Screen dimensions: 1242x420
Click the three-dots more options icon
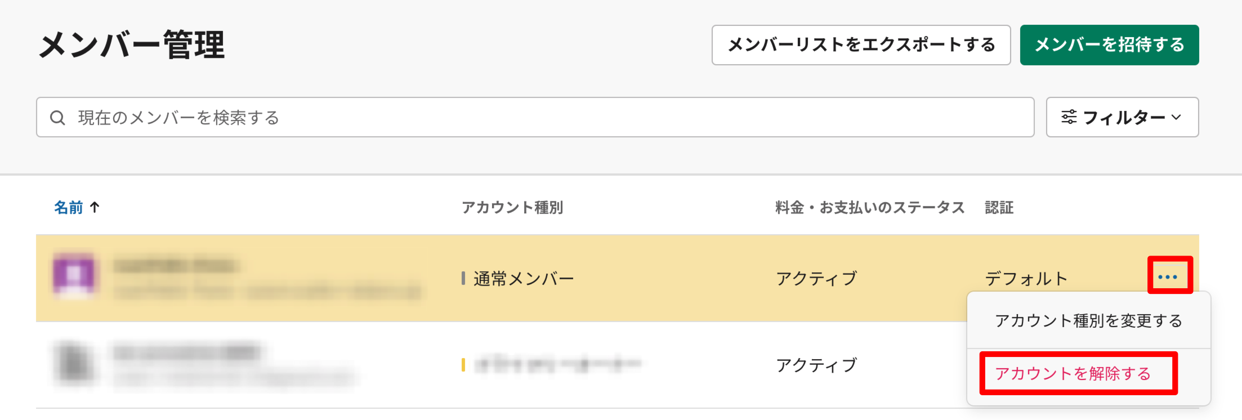[1168, 276]
